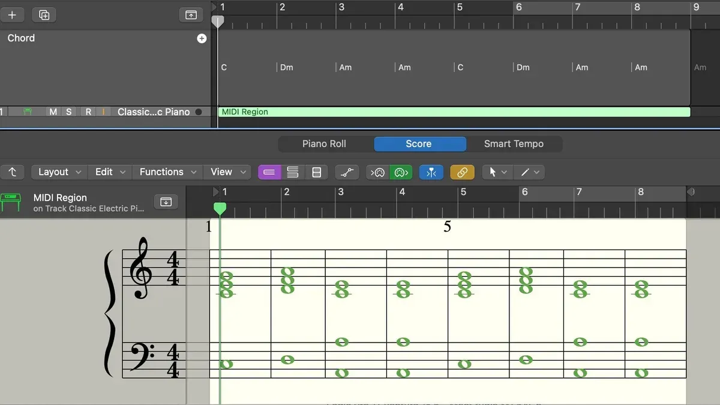Open the Edit menu in score editor

click(110, 172)
